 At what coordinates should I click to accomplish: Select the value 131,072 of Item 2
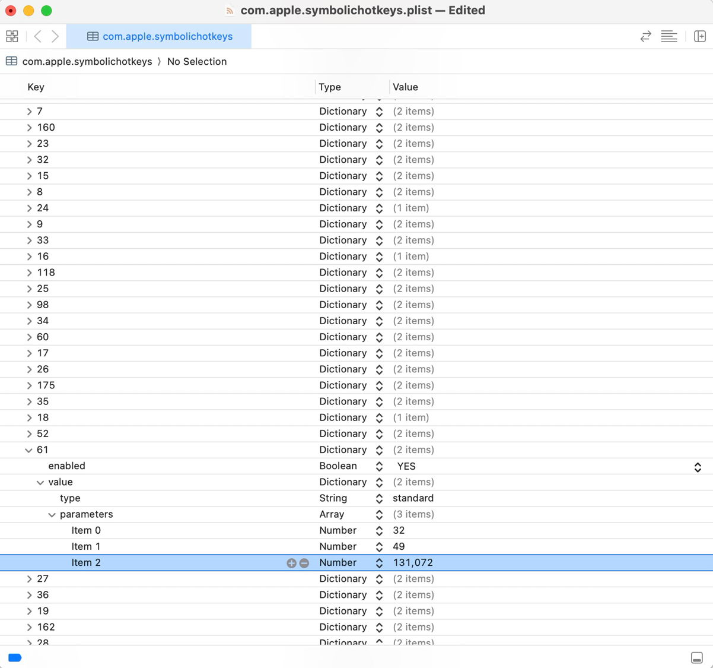413,562
